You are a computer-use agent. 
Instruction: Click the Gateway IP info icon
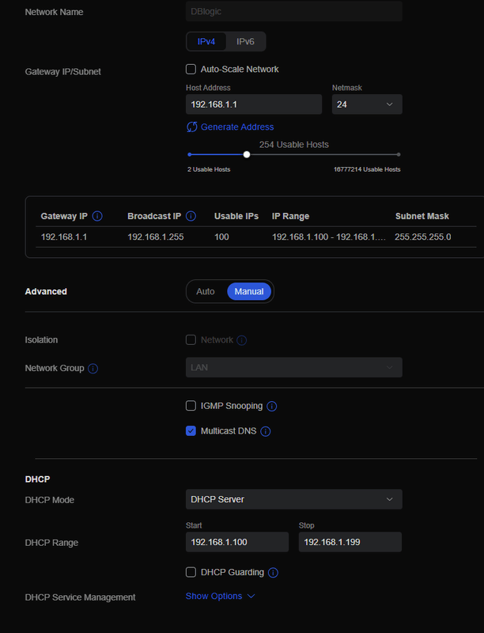click(x=97, y=216)
